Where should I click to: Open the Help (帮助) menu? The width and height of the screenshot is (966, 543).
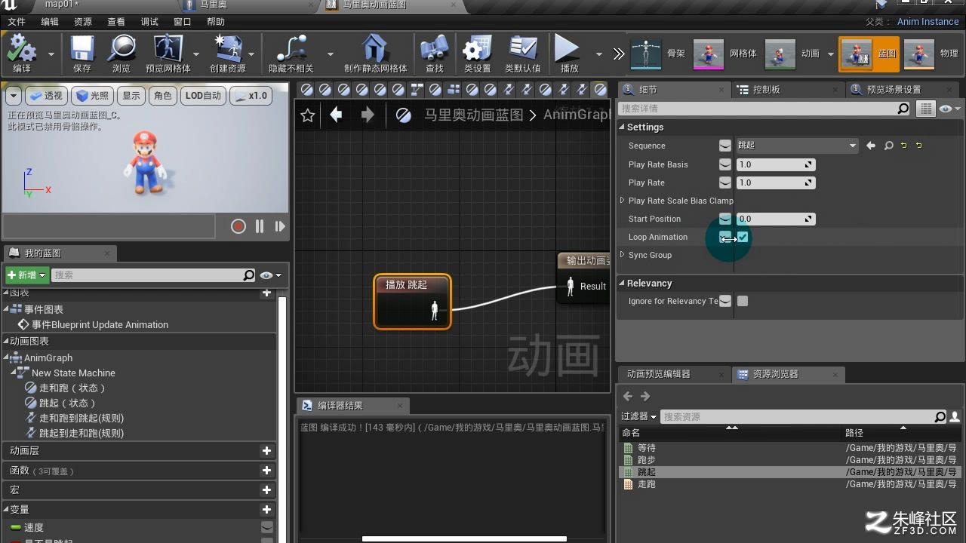point(216,22)
